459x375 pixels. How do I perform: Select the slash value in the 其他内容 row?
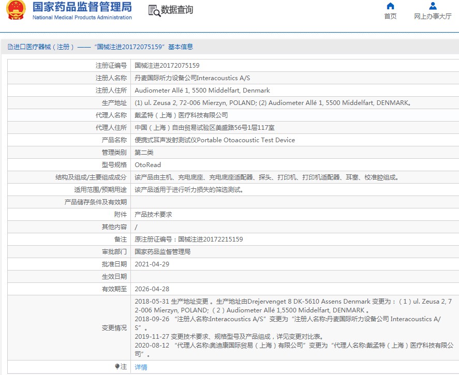coord(136,227)
